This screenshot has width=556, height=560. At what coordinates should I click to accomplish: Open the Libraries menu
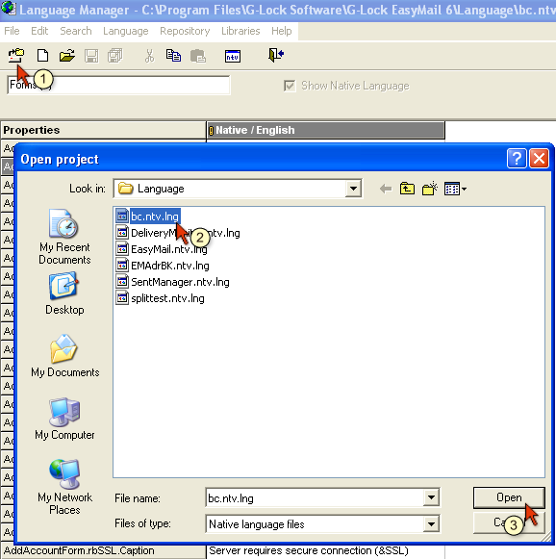click(x=240, y=31)
